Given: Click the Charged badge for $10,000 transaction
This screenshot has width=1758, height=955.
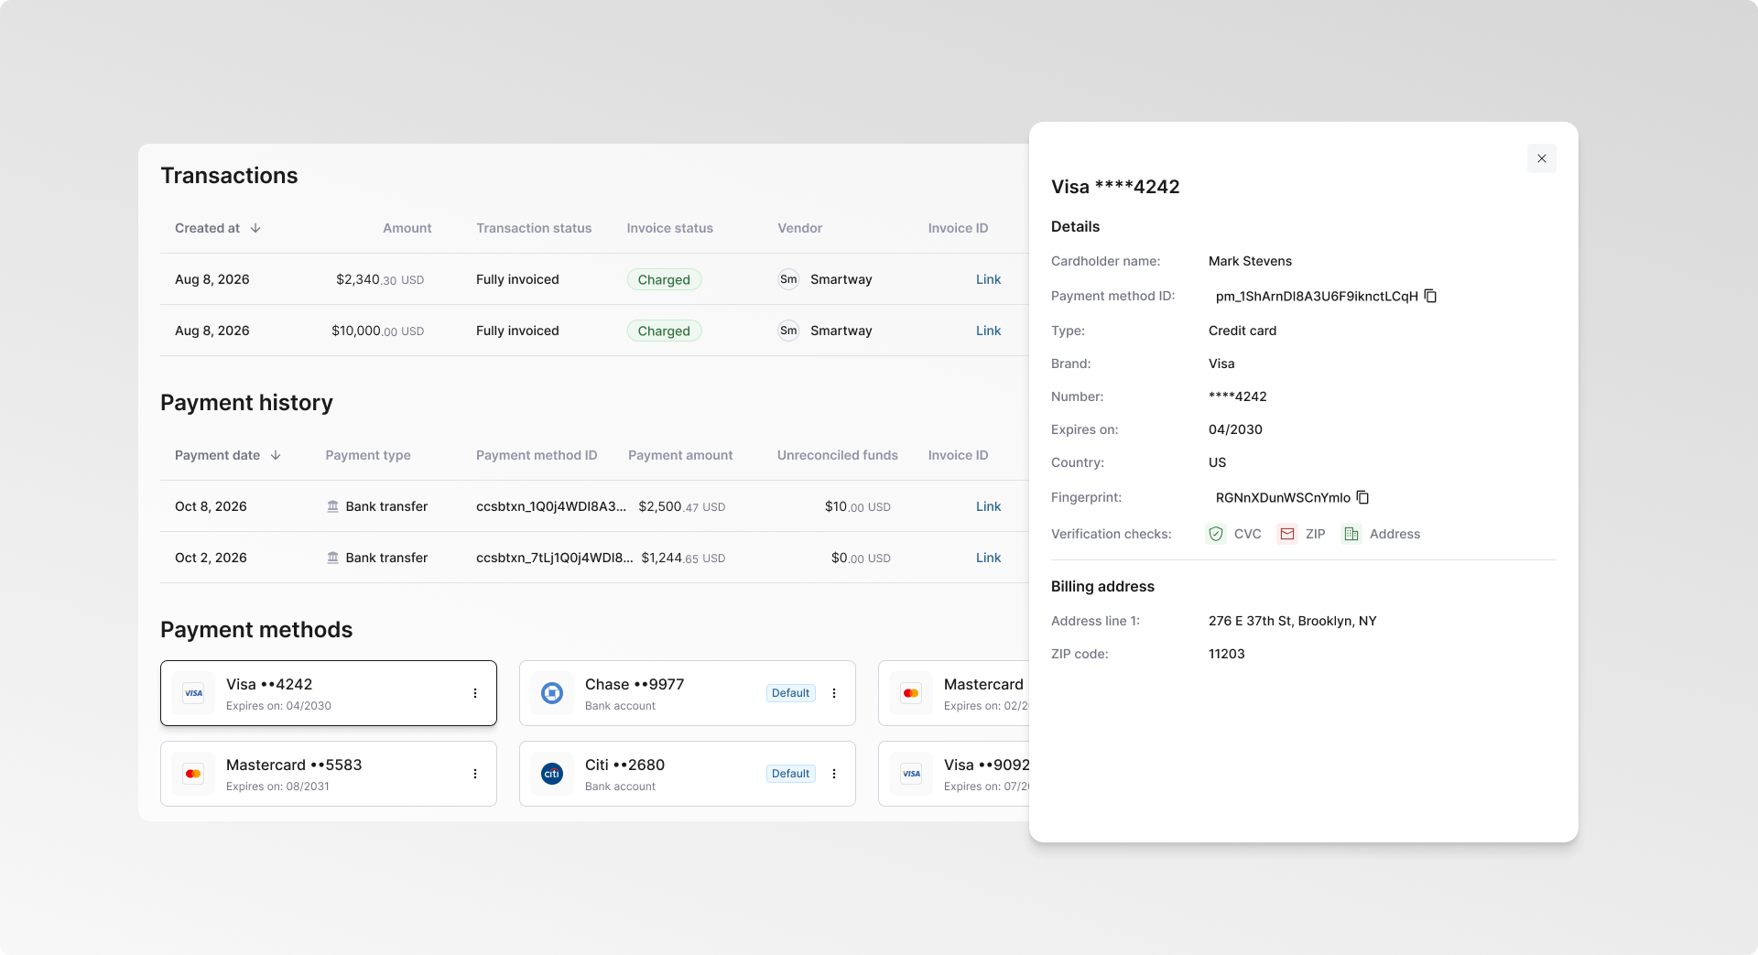Looking at the screenshot, I should [x=664, y=331].
